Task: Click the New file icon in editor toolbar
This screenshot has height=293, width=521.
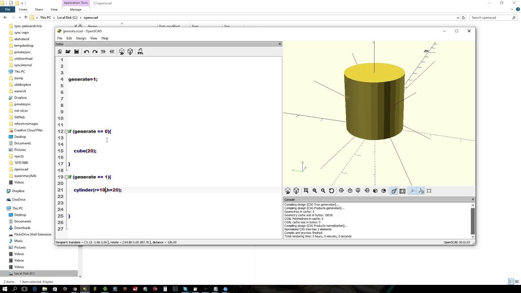Action: [x=60, y=52]
